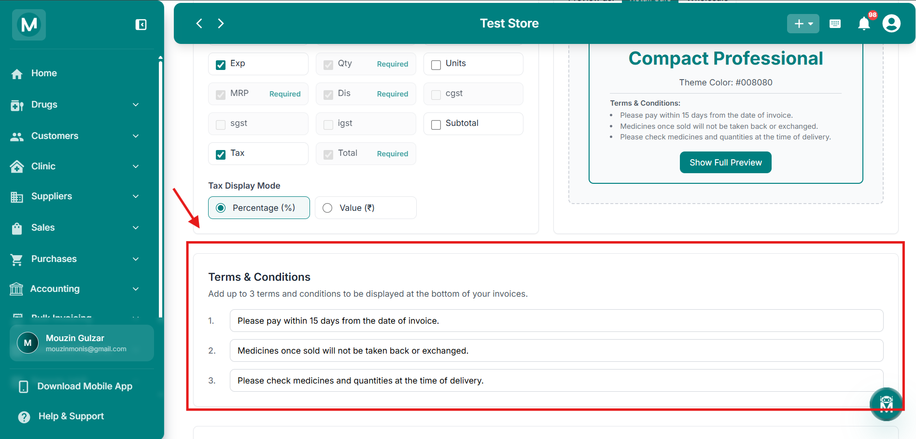
Task: Toggle the igst checkbox
Action: [328, 124]
